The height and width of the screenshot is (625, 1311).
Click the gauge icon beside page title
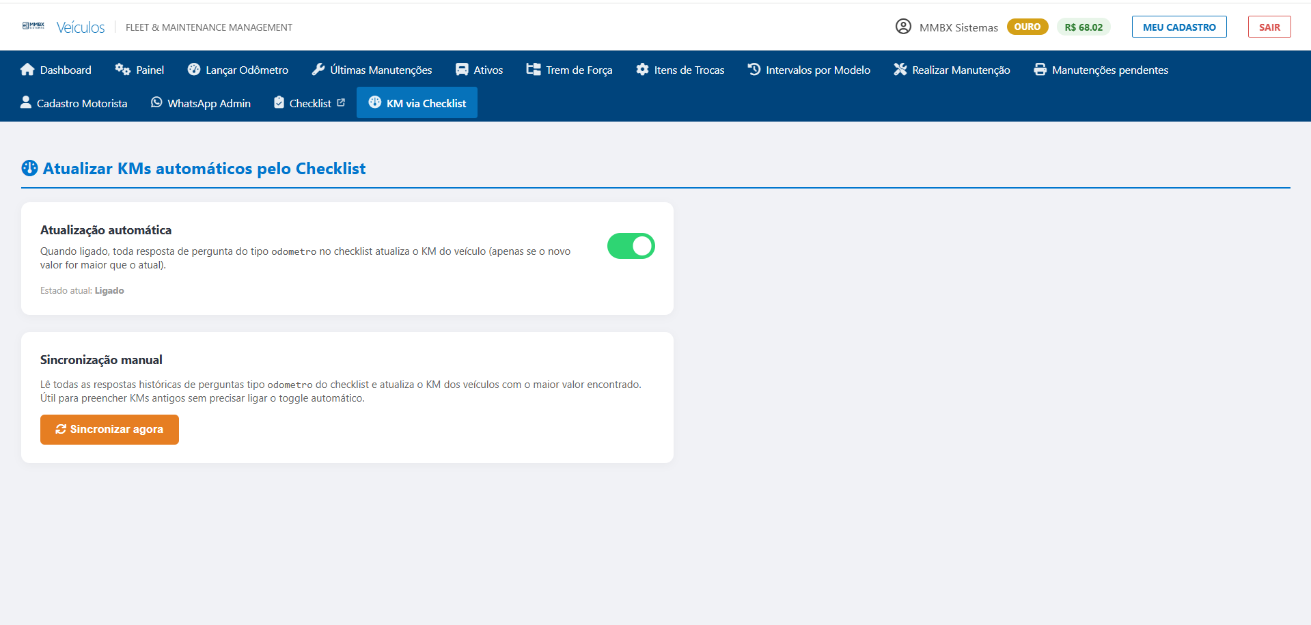coord(29,168)
